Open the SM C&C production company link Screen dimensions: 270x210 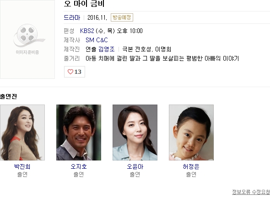97,40
